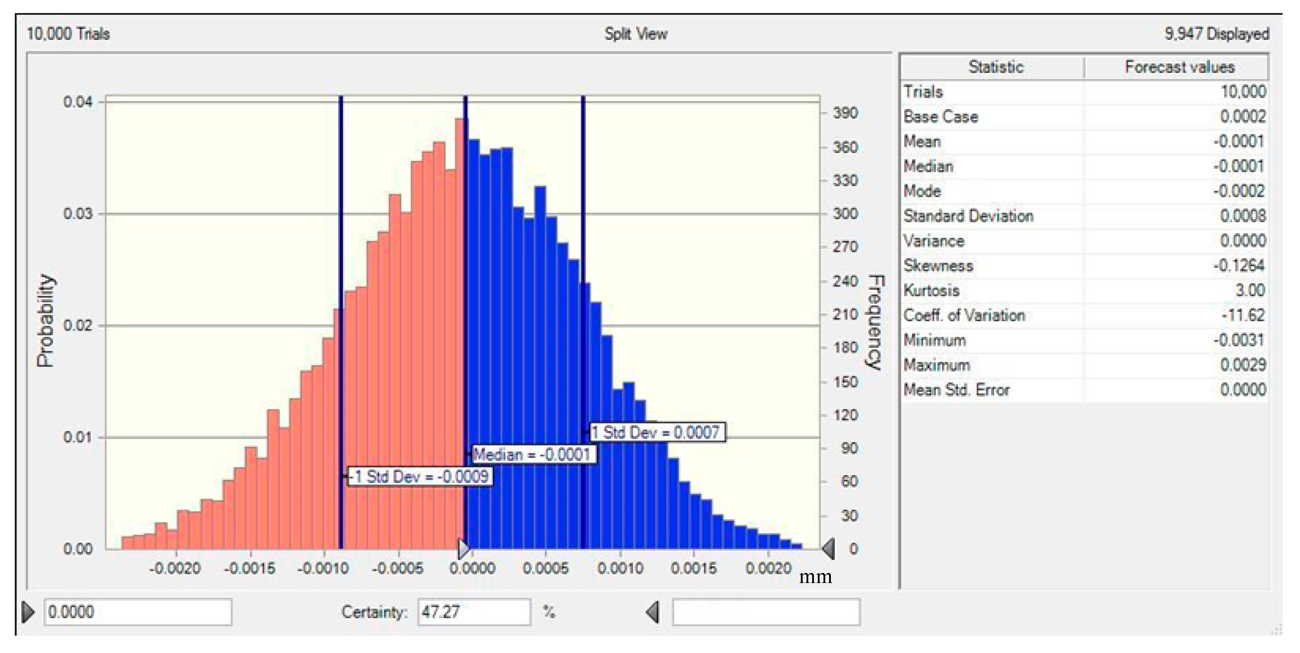Viewport: 1300px width, 653px height.
Task: Click the Split View title label
Action: click(x=635, y=34)
